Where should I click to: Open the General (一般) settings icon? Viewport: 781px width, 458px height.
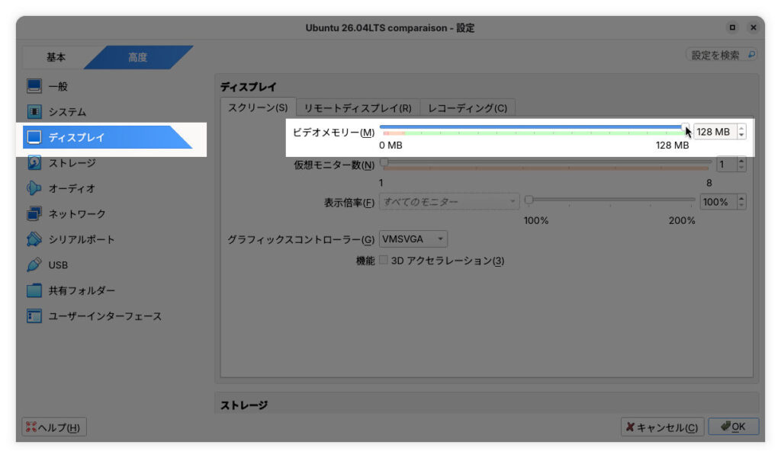(34, 86)
